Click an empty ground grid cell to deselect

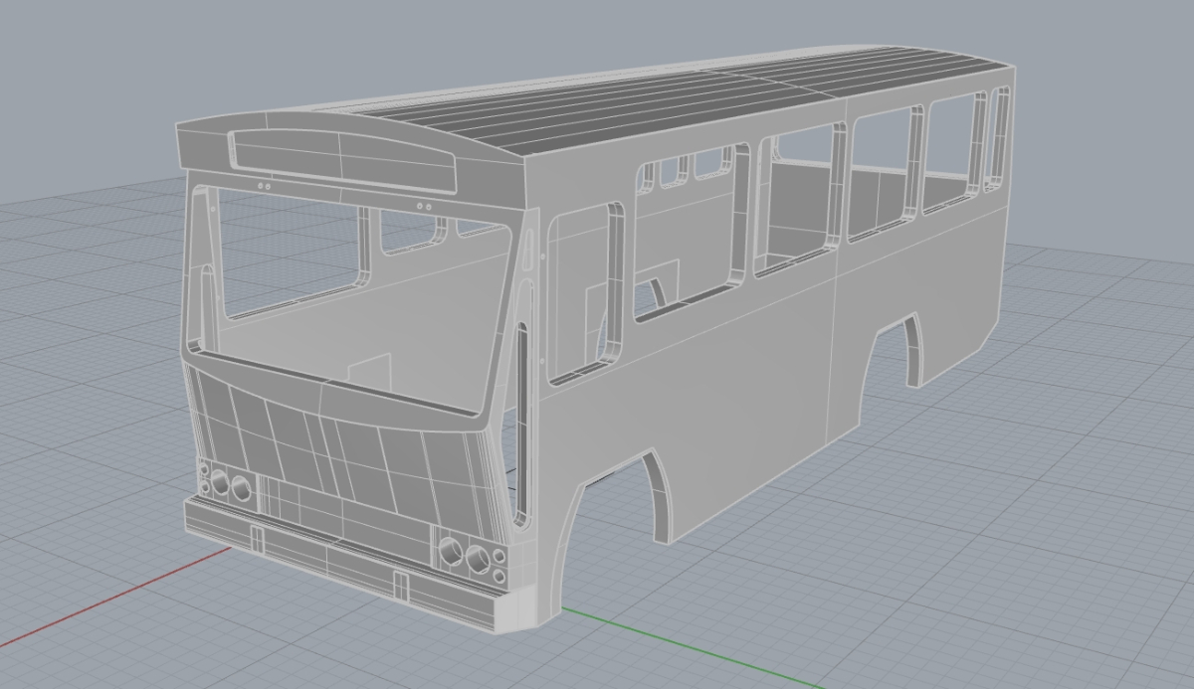coord(1045,497)
